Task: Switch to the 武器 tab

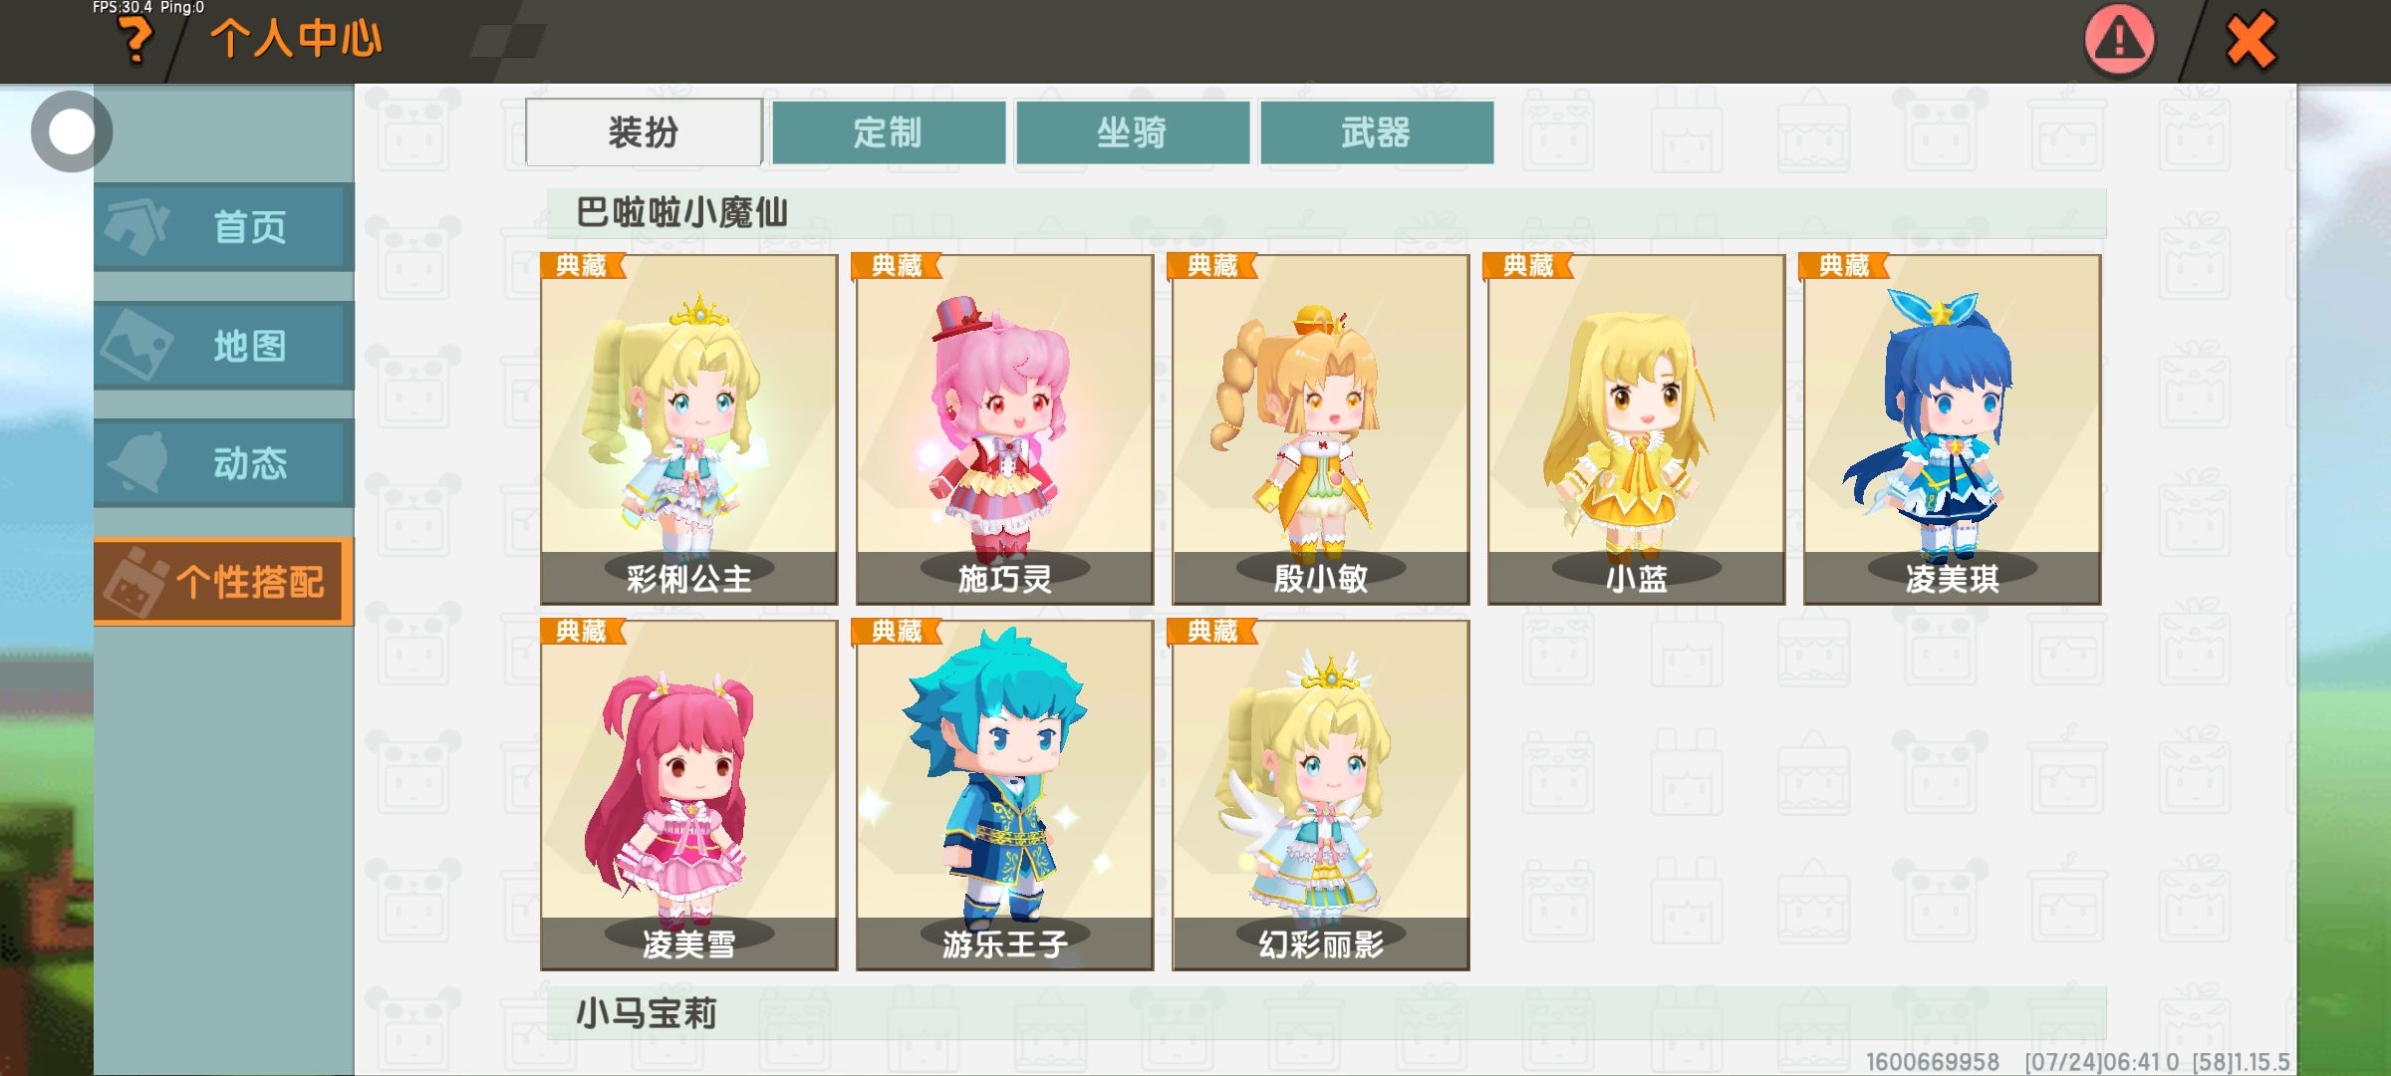Action: point(1377,133)
